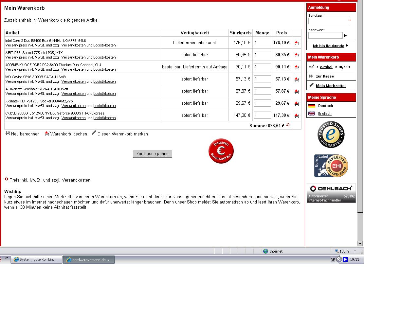Viewport: 419px width, 335px height.
Task: Expand quick launch chevron in taskbar
Action: (6, 258)
